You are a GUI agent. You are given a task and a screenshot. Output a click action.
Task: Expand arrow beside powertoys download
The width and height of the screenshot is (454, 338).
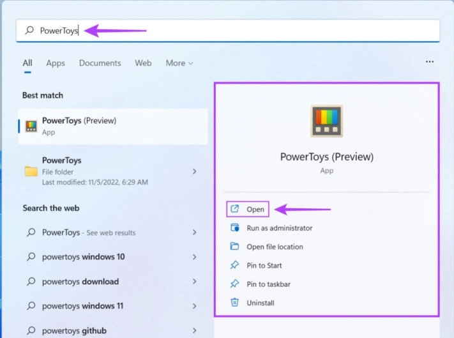(x=195, y=281)
